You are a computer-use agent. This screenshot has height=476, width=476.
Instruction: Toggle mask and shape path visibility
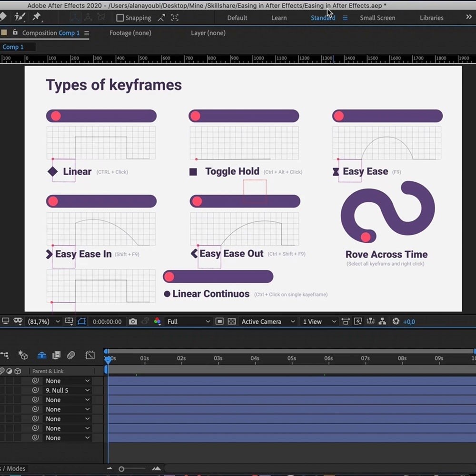81,322
